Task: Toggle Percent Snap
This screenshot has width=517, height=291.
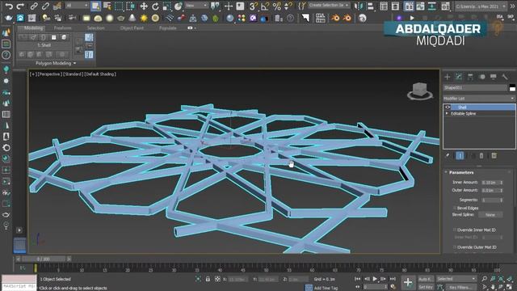Action: [x=276, y=6]
